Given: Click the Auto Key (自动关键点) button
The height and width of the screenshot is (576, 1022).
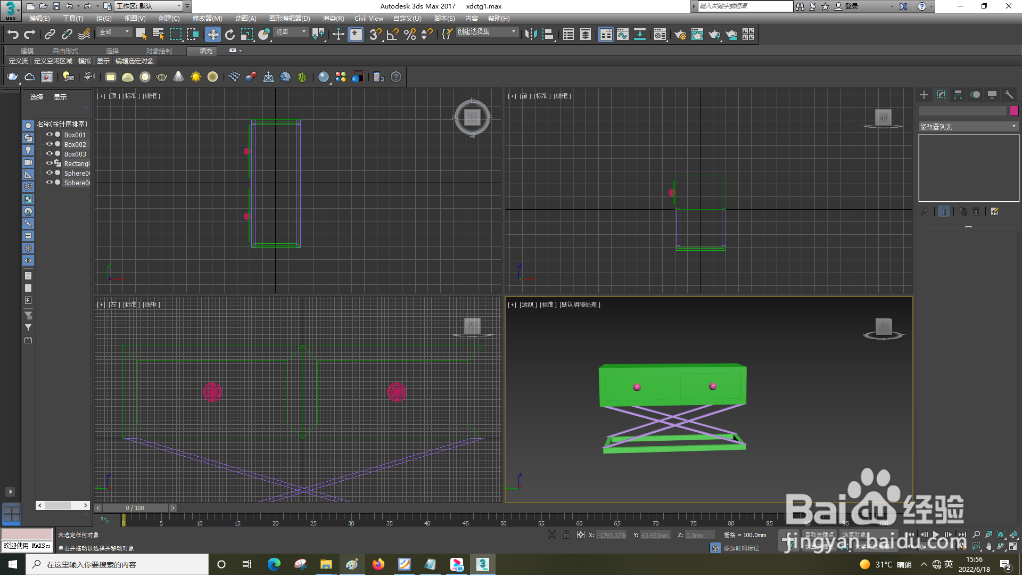Looking at the screenshot, I should coord(819,535).
